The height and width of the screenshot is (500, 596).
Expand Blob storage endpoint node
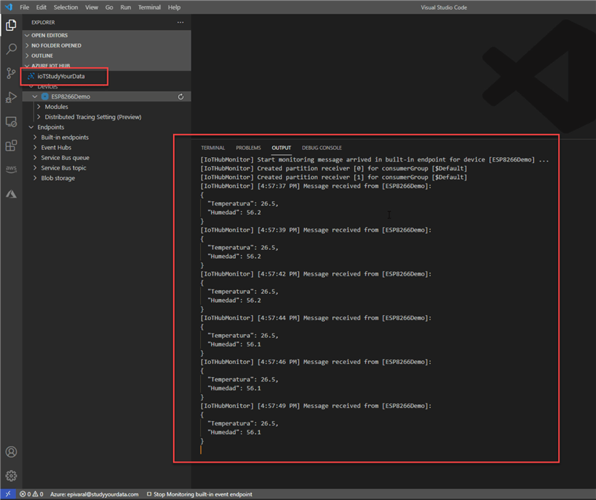pyautogui.click(x=58, y=178)
